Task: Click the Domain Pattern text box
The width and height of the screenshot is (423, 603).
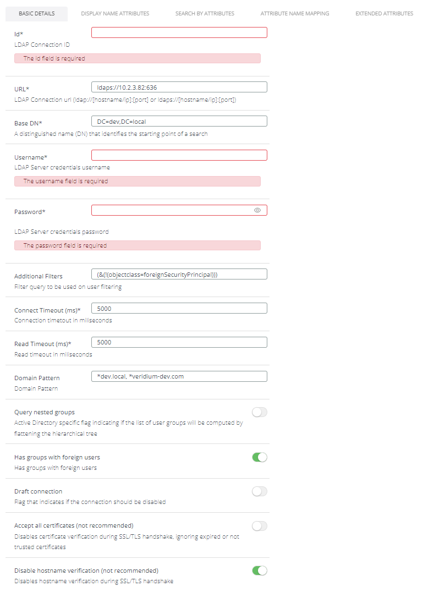Action: click(x=179, y=376)
